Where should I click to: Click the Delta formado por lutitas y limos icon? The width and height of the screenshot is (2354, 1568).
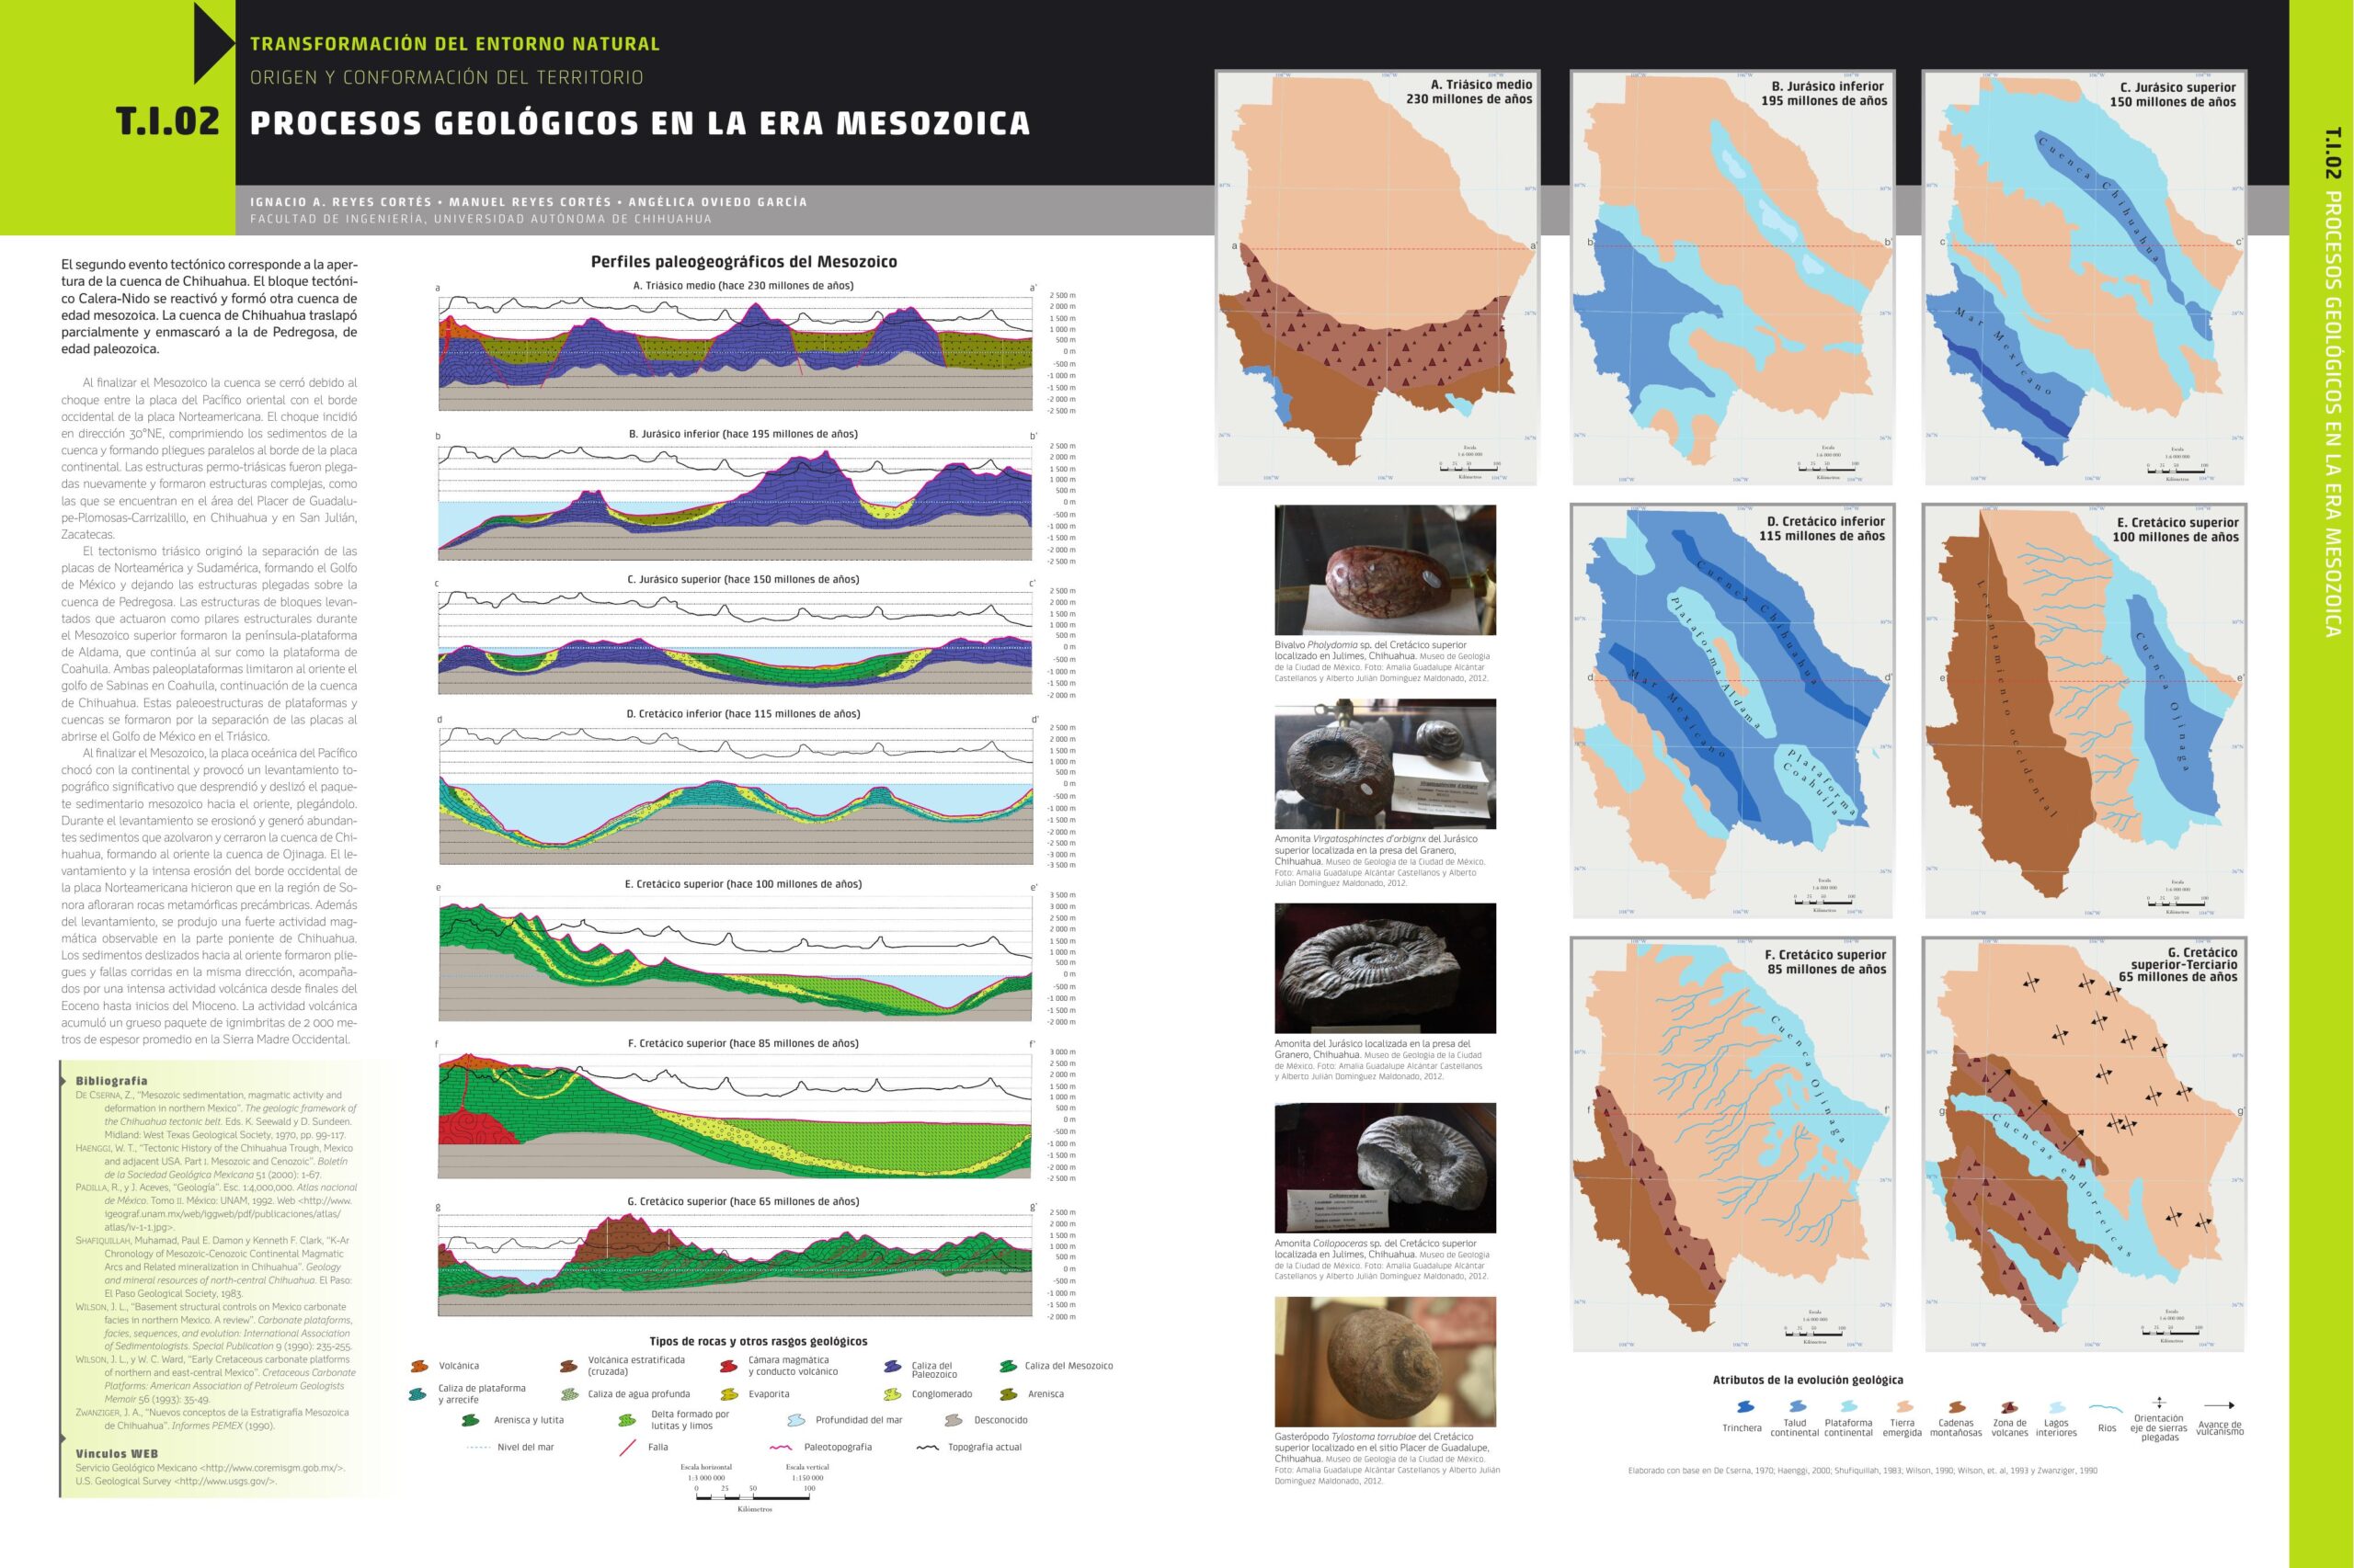point(627,1420)
